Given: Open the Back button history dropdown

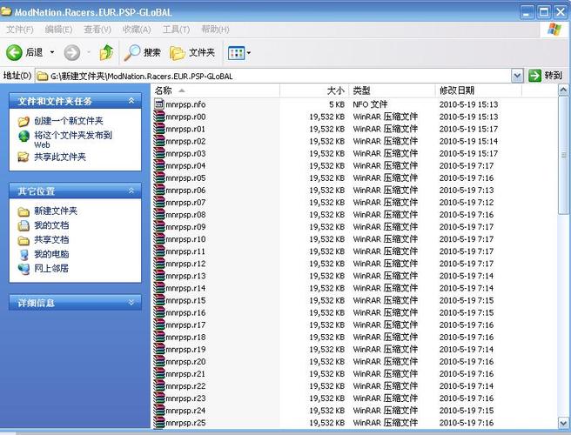Looking at the screenshot, I should [52, 53].
